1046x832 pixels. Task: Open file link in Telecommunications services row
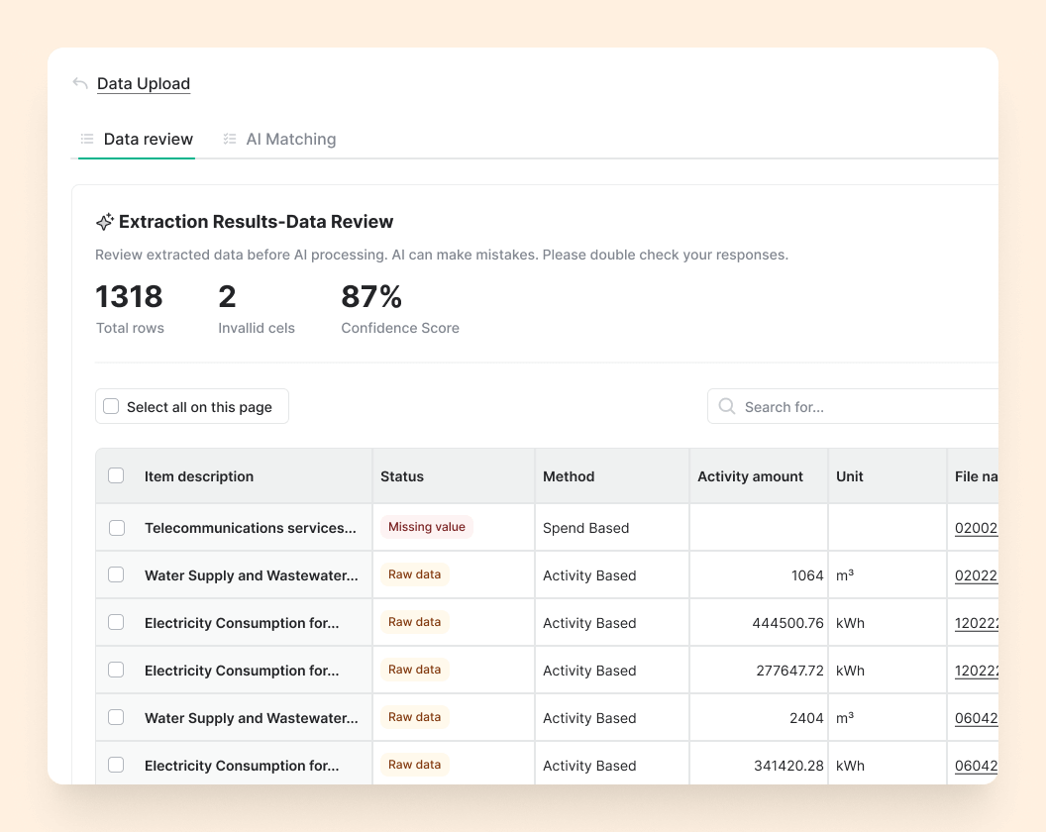[975, 528]
